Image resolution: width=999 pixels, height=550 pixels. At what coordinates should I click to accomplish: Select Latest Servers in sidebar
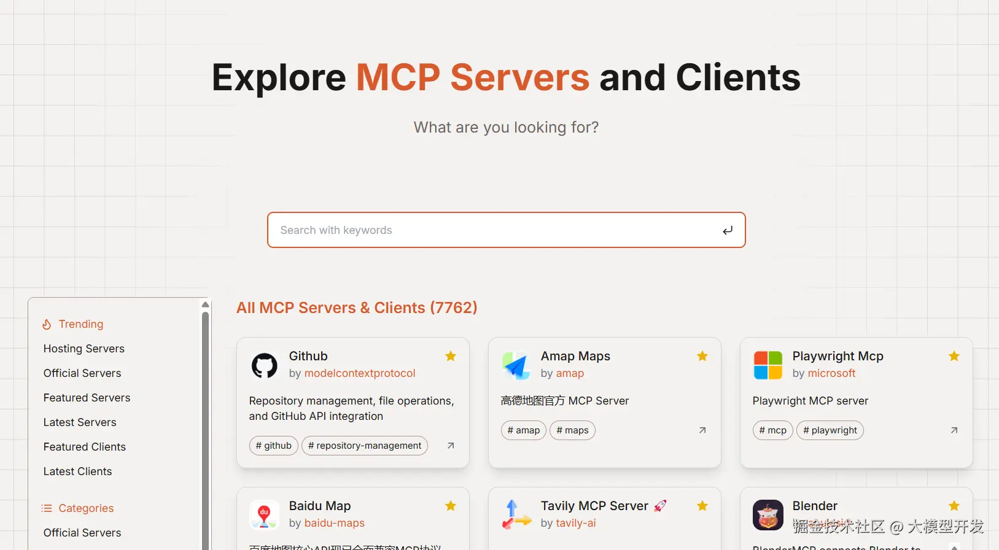click(80, 422)
